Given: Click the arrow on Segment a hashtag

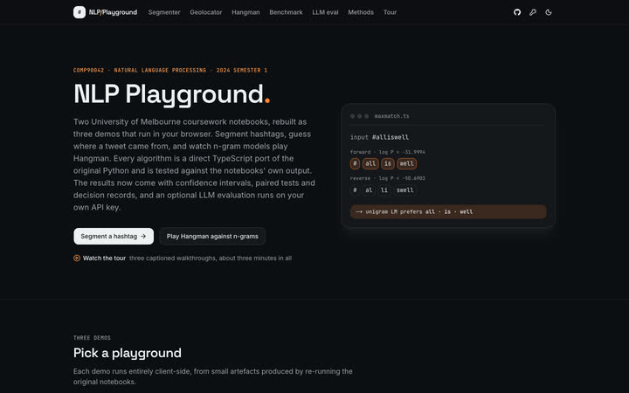Looking at the screenshot, I should [x=143, y=236].
